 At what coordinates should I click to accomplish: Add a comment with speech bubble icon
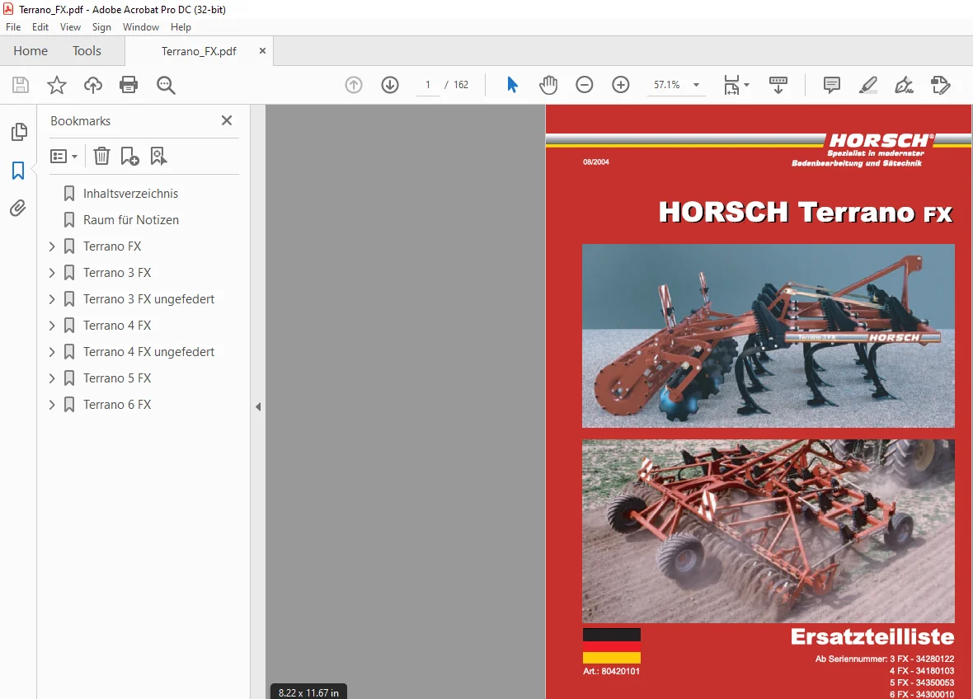click(x=831, y=85)
